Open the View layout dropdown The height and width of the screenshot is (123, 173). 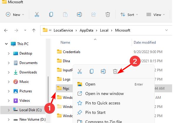click(156, 14)
